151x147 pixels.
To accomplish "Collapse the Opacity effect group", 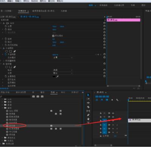I will [1, 48].
